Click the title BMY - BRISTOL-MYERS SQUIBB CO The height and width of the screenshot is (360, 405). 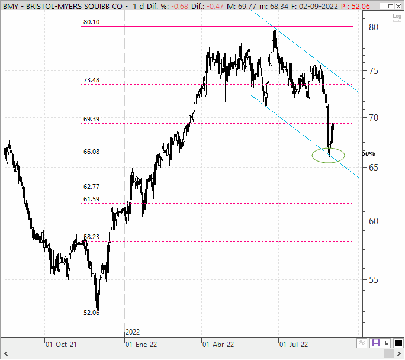63,6
